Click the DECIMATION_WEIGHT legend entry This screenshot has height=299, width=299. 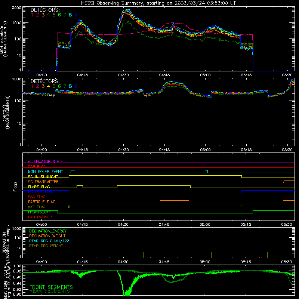[47, 236]
